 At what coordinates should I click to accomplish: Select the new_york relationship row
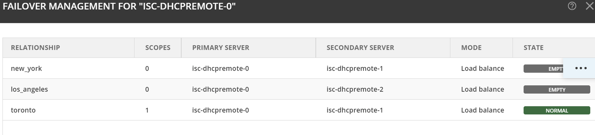[26, 69]
